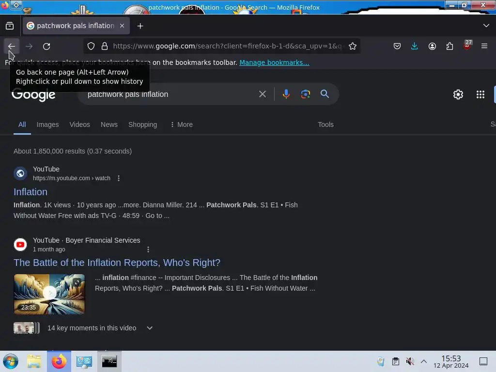This screenshot has height=372, width=496.
Task: Toggle the muted volume tray icon
Action: 410,361
